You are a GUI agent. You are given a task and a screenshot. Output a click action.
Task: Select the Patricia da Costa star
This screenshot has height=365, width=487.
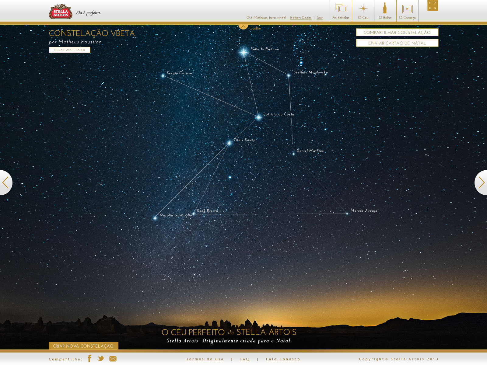258,117
